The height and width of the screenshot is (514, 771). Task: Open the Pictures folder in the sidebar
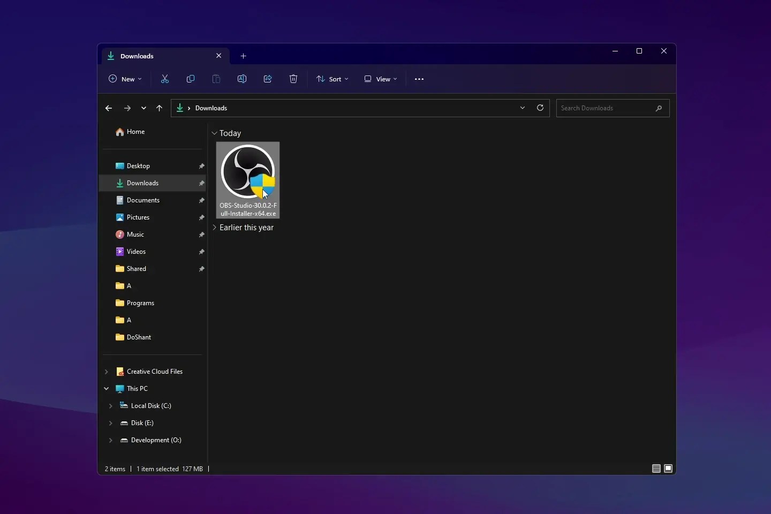[139, 217]
